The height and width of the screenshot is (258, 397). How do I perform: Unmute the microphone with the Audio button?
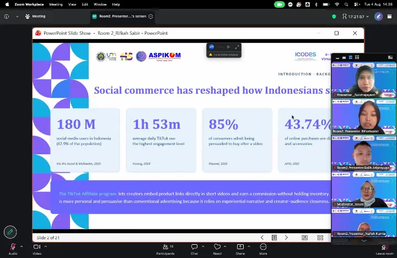[13, 249]
